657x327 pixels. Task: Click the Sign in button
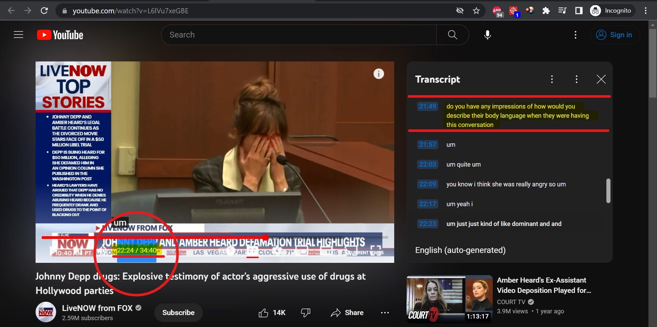(x=615, y=35)
